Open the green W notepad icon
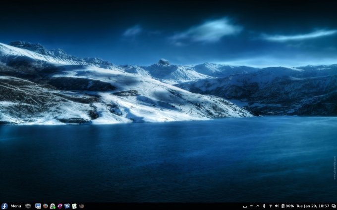 point(74,206)
